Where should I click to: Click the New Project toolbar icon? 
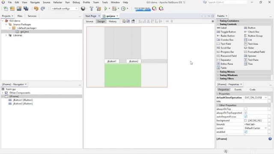coord(12,9)
